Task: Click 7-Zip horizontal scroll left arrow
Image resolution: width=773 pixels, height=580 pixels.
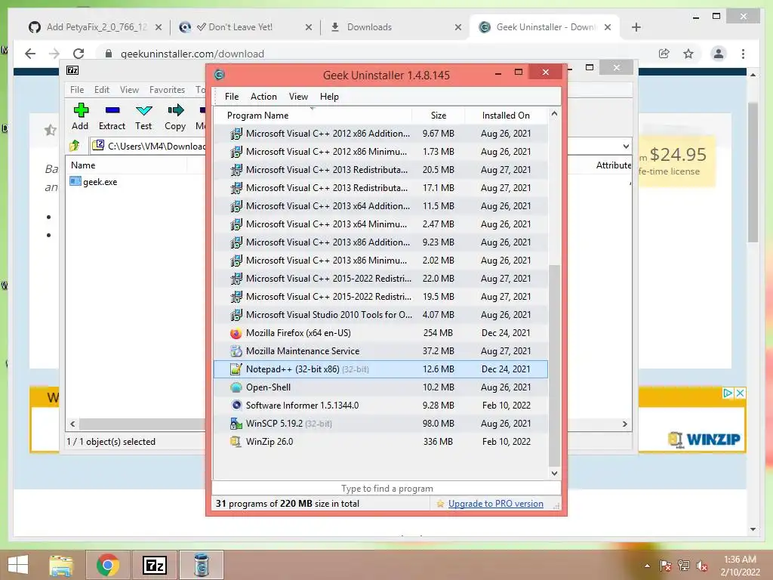Action: 72,424
